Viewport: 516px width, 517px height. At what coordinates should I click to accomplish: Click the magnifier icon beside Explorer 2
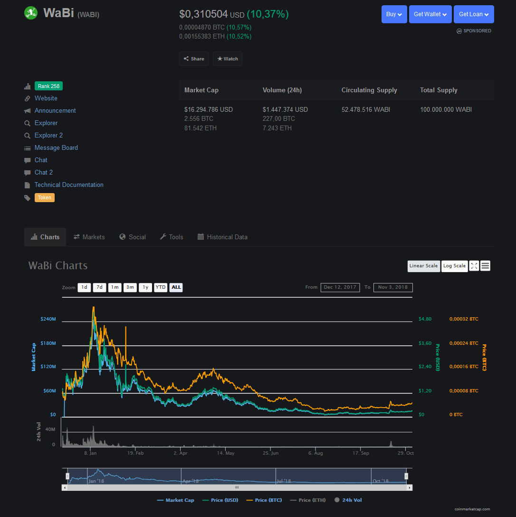(28, 136)
